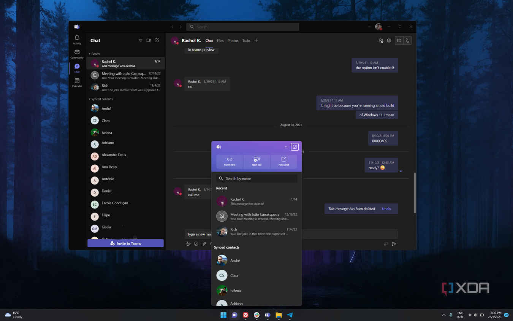Screen dimensions: 513x321
Task: Open the settings and more ellipsis in title bar
Action: tap(369, 27)
